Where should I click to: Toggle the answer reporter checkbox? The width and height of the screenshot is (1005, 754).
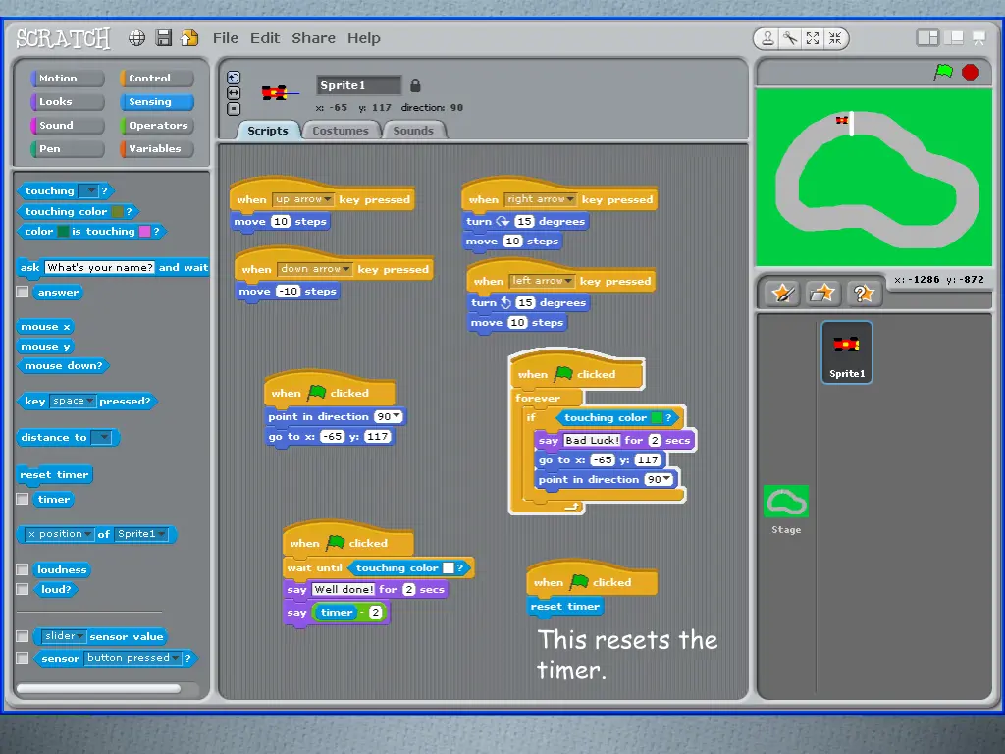[23, 292]
